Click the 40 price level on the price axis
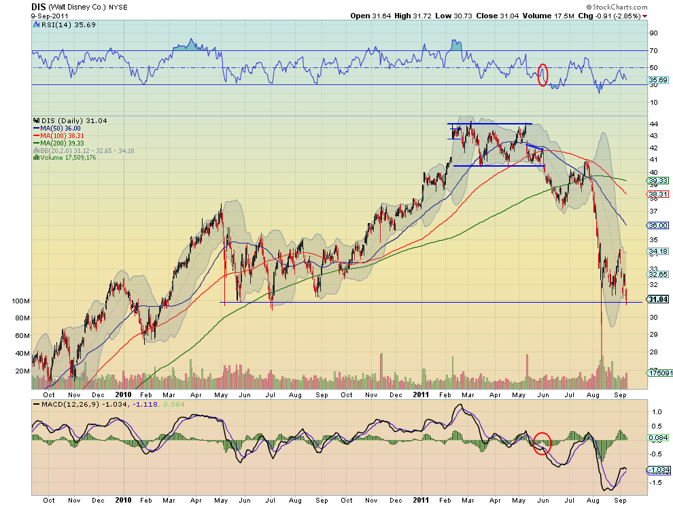The width and height of the screenshot is (673, 506). pos(654,172)
